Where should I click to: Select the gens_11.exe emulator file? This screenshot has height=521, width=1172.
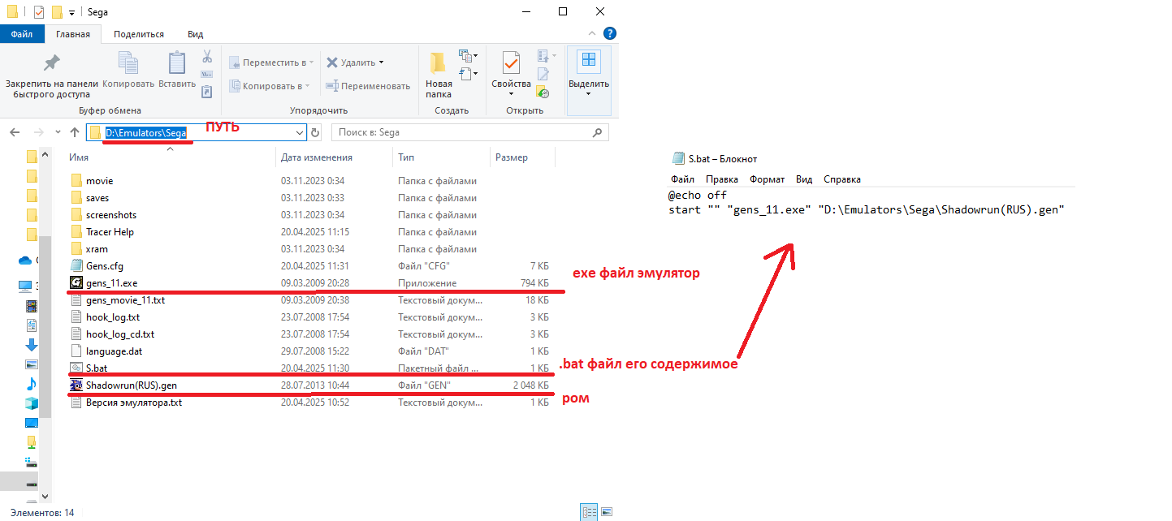click(114, 283)
